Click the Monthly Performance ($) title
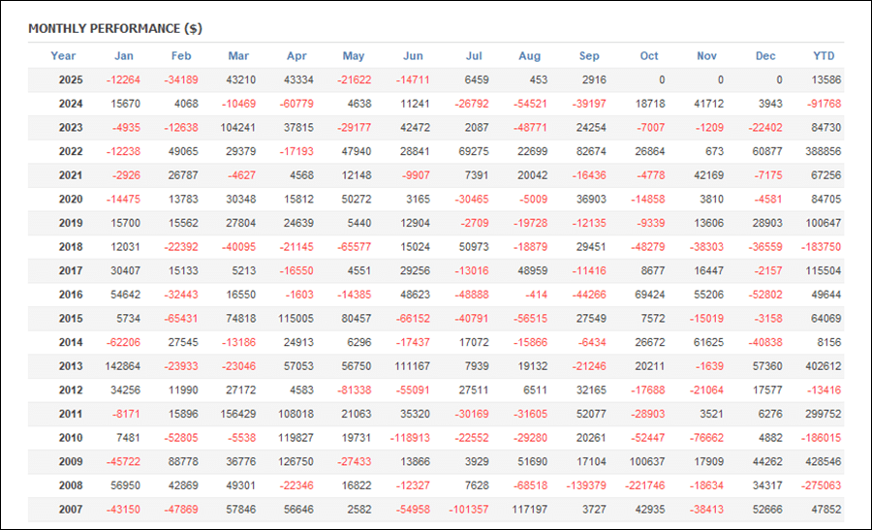Viewport: 872px width, 530px height. (115, 28)
